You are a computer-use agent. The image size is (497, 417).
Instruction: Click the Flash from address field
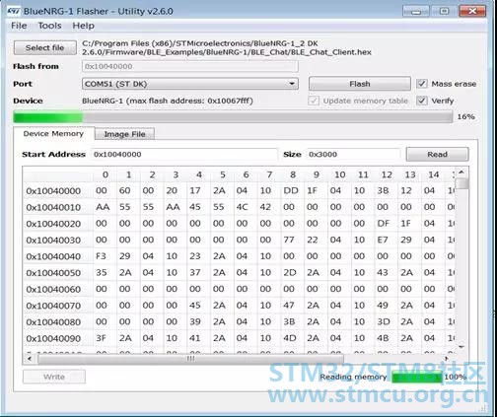click(x=190, y=66)
